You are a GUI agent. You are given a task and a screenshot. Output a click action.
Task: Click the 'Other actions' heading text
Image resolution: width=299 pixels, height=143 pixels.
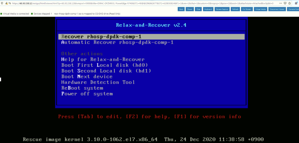click(x=82, y=54)
